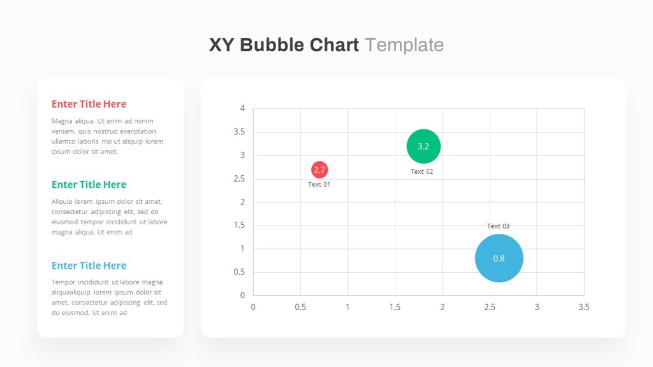This screenshot has width=653, height=367.
Task: Click paragraph starting with Aliquip lorem ipsum
Action: (110, 217)
